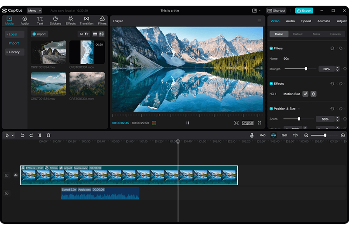Image resolution: width=349 pixels, height=230 pixels.
Task: Click the split clip tool icon
Action: click(x=40, y=136)
